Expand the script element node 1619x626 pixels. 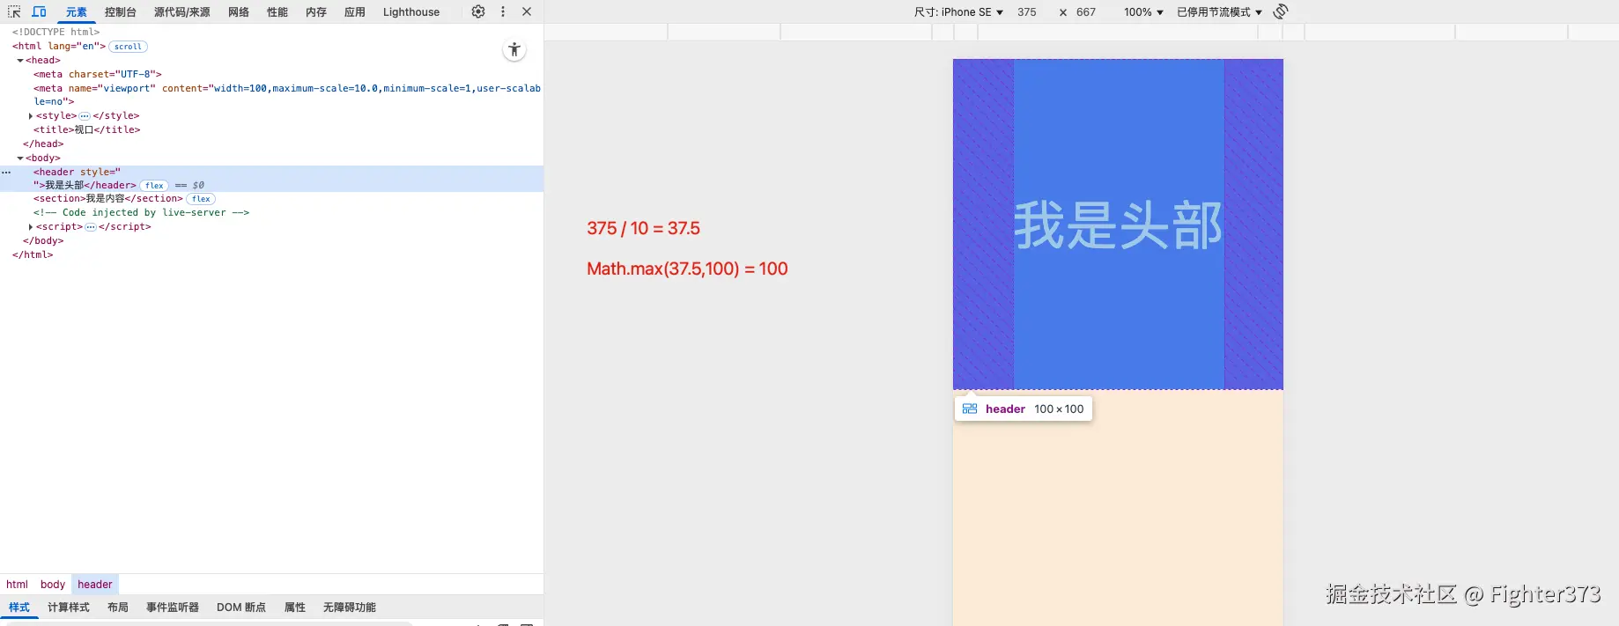[31, 227]
